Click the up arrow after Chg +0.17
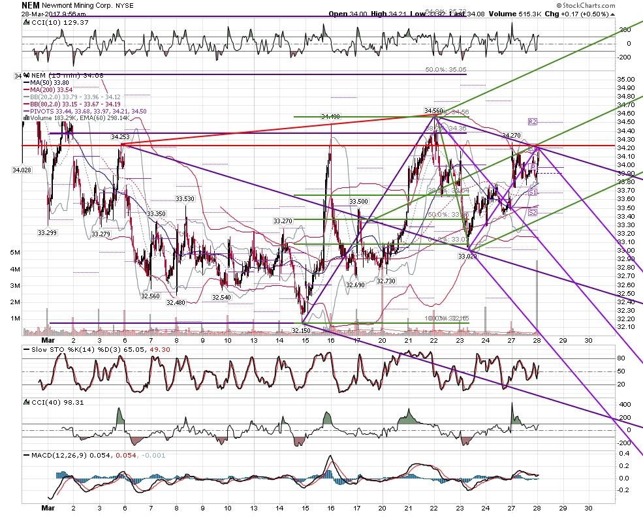643x517 pixels. coord(613,14)
